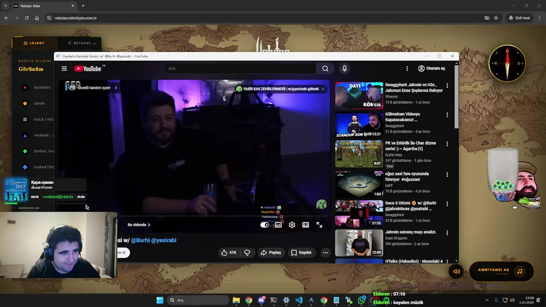This screenshot has height=307, width=546.
Task: Open YouTube settings three-dot menu
Action: [407, 68]
